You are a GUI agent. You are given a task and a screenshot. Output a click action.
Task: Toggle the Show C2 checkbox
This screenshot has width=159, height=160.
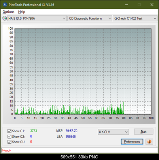9,136
